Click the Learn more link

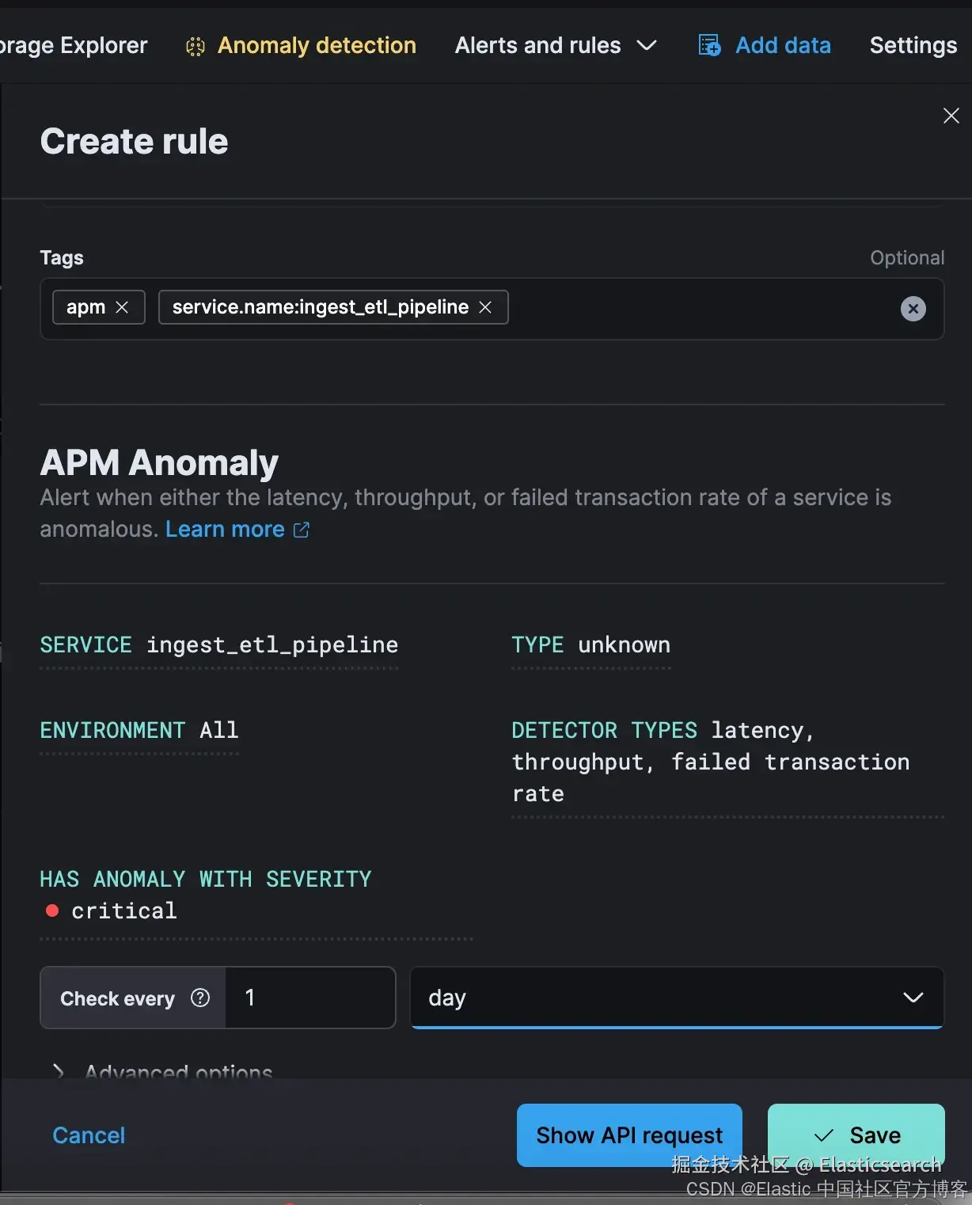pyautogui.click(x=225, y=530)
